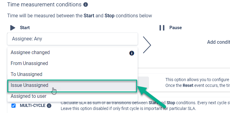Click the Time measurement conditions heading
Viewport: 230px width, 113px height.
coord(44,5)
